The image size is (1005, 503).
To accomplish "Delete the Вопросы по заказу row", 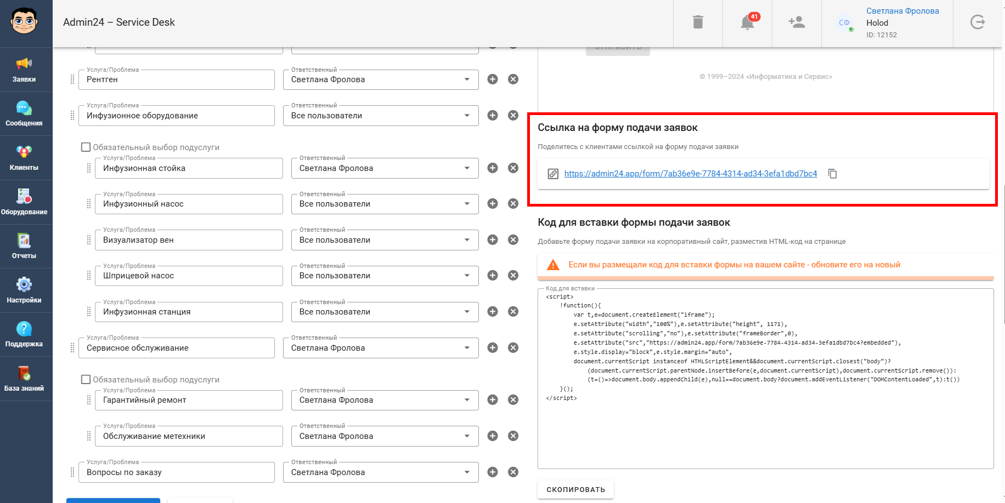I will (513, 472).
